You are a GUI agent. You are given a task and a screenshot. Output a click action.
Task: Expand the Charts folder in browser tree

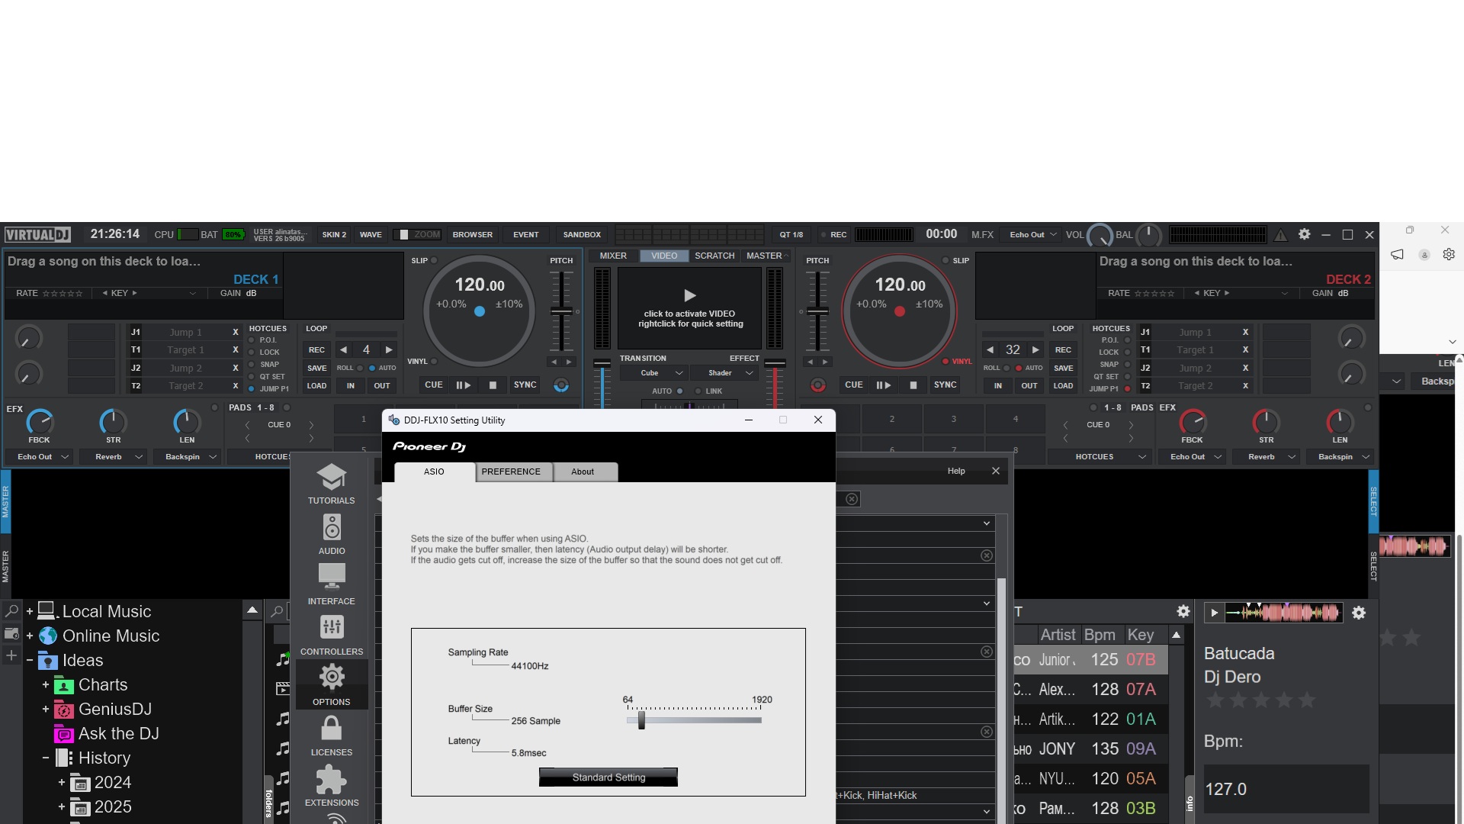[46, 685]
